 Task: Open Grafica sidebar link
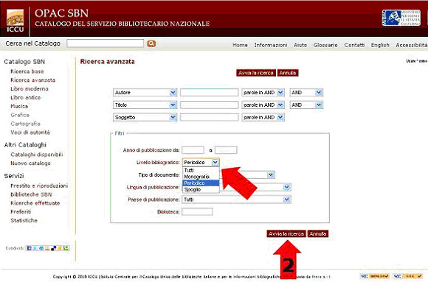20,115
